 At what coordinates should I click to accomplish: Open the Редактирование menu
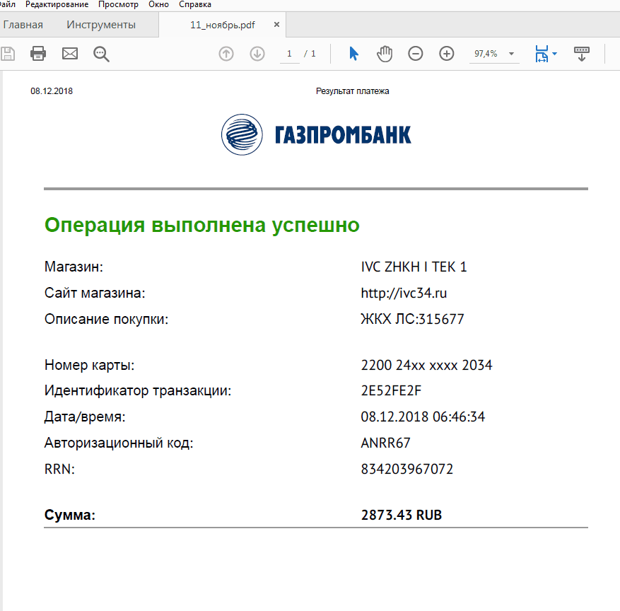click(57, 4)
